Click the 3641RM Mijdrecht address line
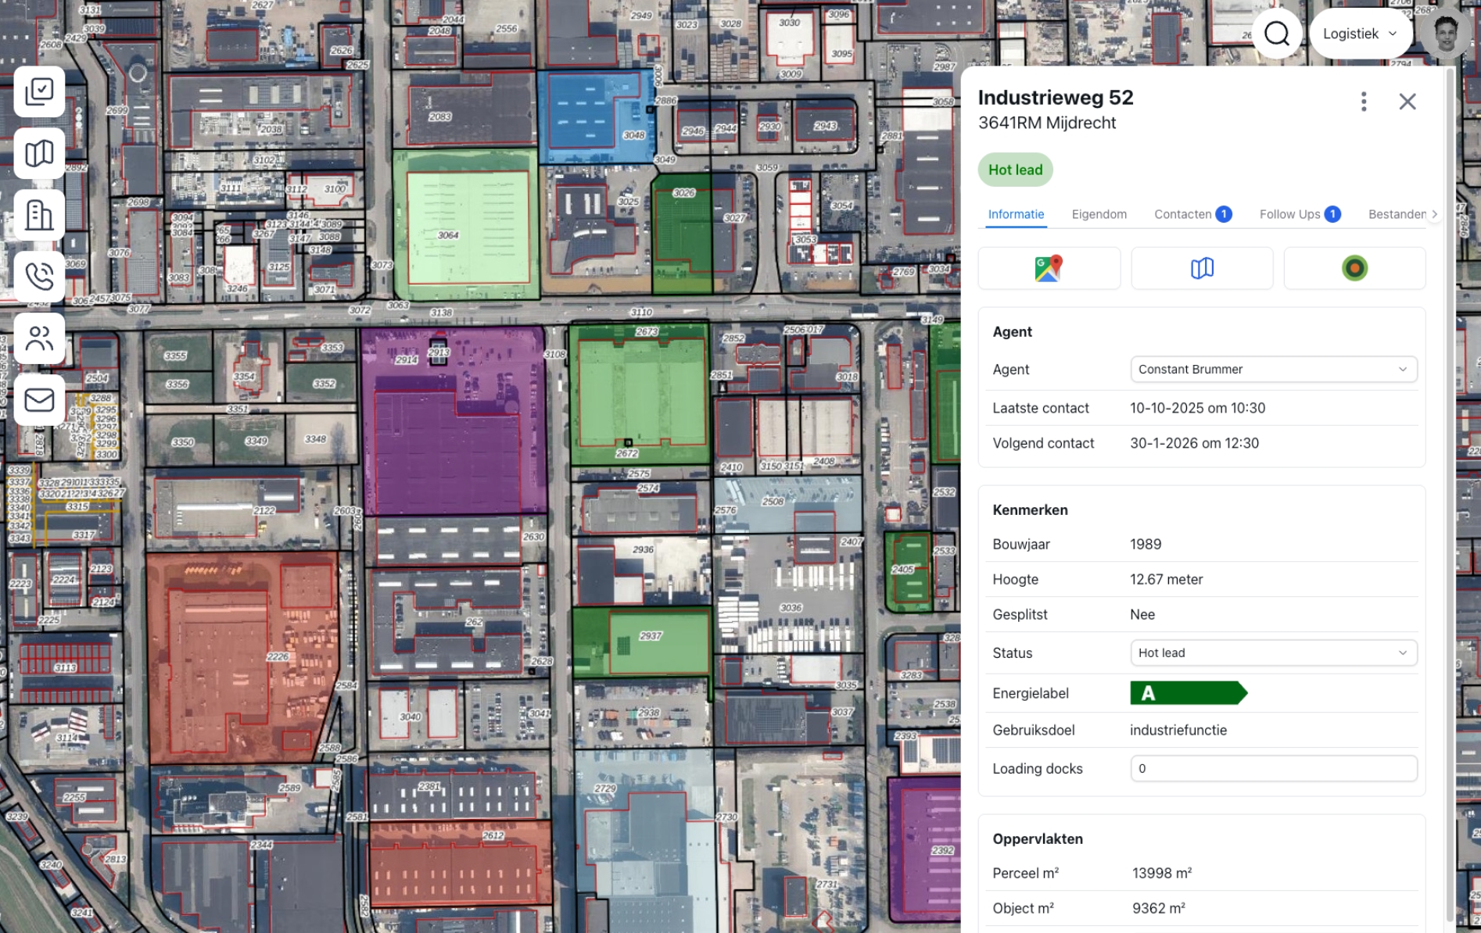The height and width of the screenshot is (933, 1481). pyautogui.click(x=1047, y=123)
